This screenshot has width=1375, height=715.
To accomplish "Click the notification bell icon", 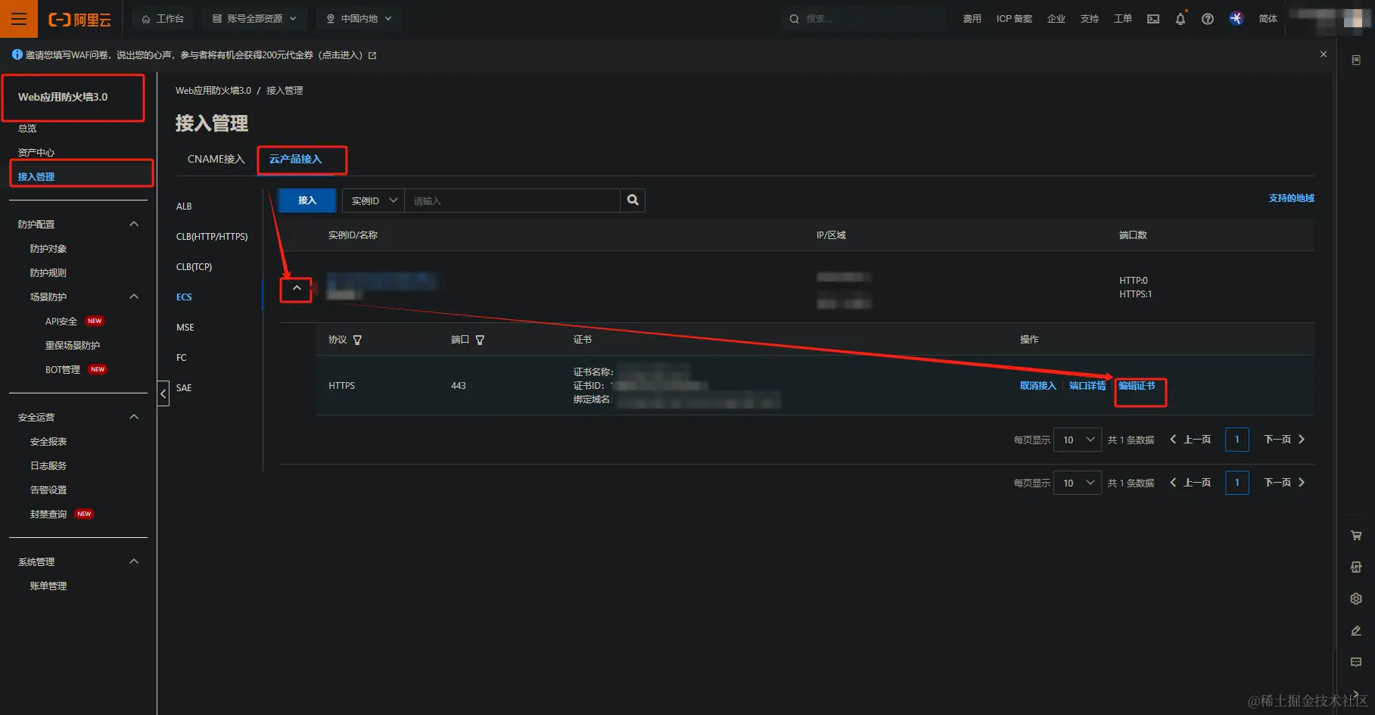I will tap(1180, 19).
